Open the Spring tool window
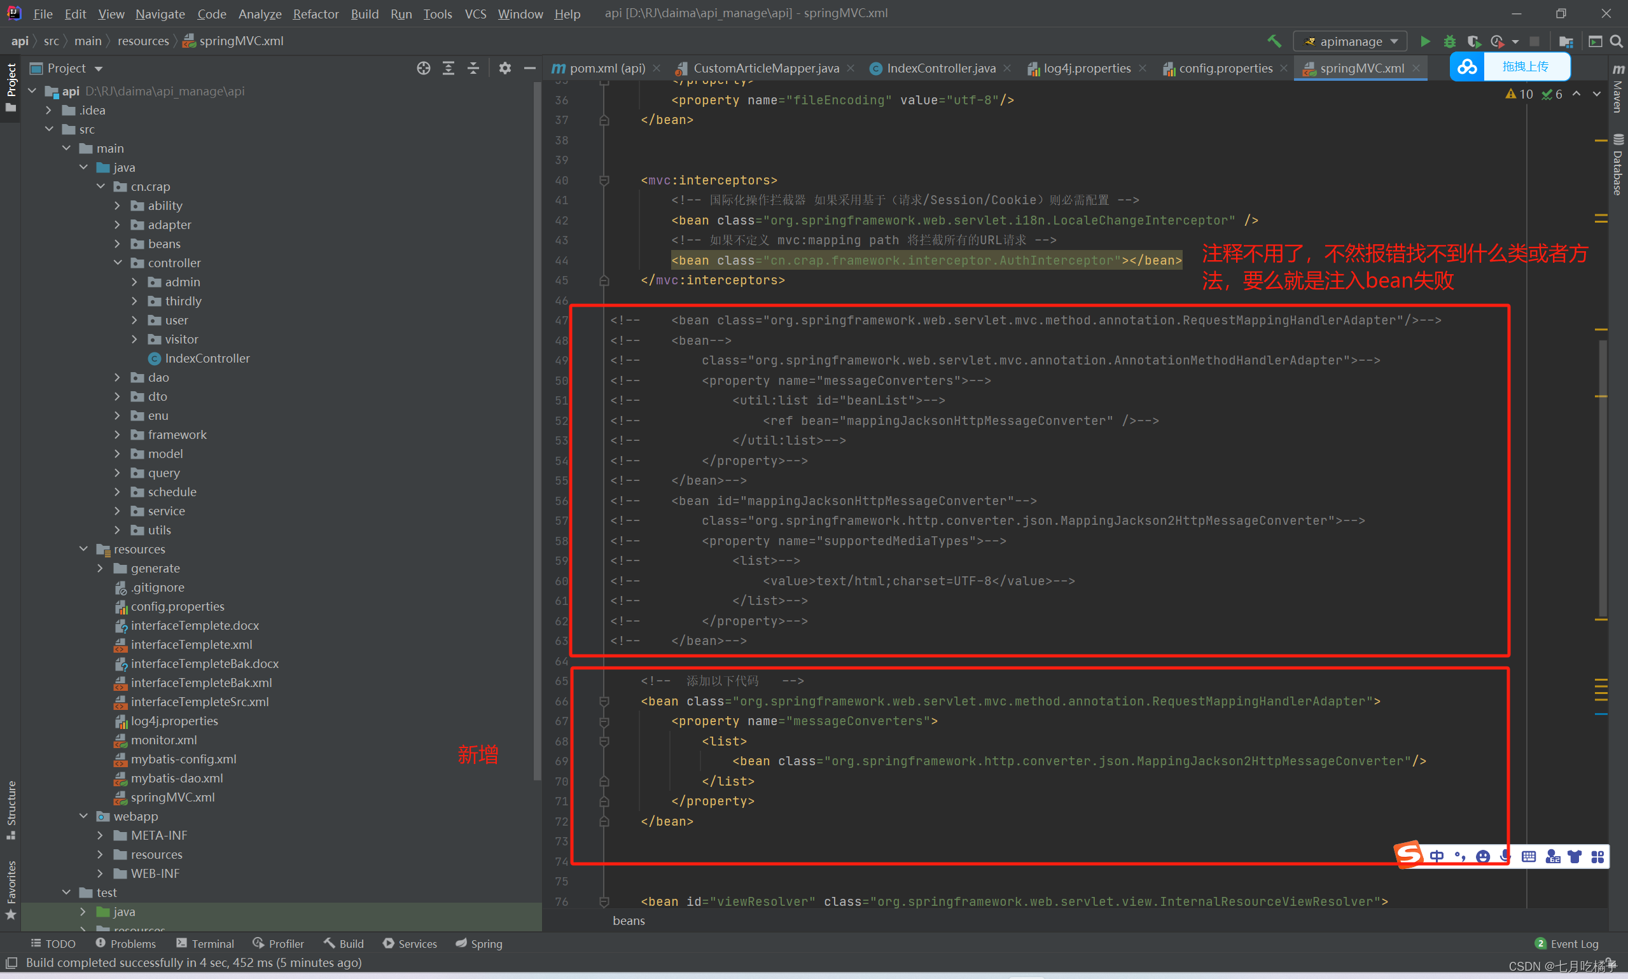The image size is (1628, 979). tap(480, 943)
